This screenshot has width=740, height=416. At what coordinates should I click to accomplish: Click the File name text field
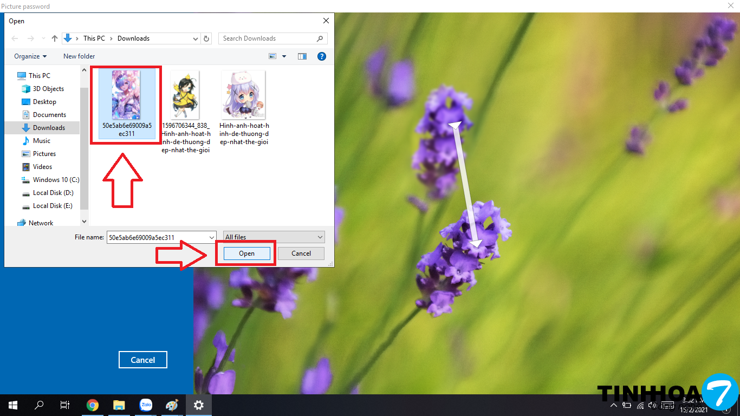pos(157,237)
